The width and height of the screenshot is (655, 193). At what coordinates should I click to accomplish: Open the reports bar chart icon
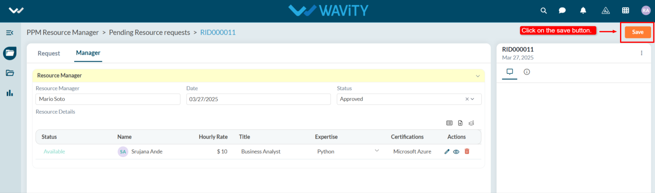click(x=9, y=93)
